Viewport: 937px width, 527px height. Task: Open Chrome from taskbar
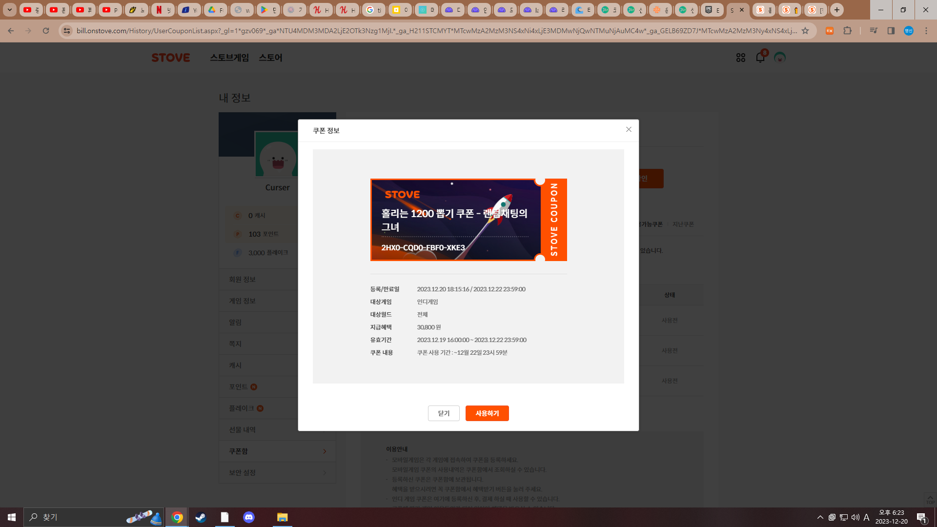point(177,517)
